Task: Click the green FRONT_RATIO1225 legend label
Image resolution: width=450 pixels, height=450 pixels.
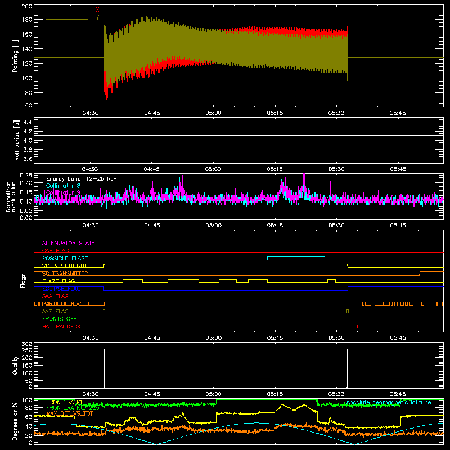Action: click(73, 408)
